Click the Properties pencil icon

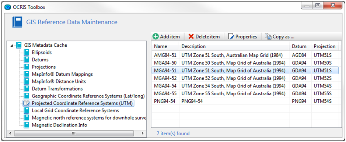tap(231, 36)
